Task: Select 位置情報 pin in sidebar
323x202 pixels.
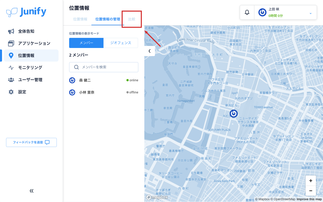Action: 31,56
